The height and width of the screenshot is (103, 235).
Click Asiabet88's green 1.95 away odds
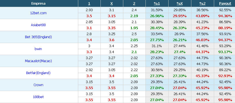[134, 28]
